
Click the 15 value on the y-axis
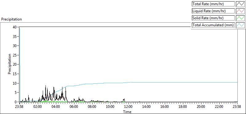[14, 74]
